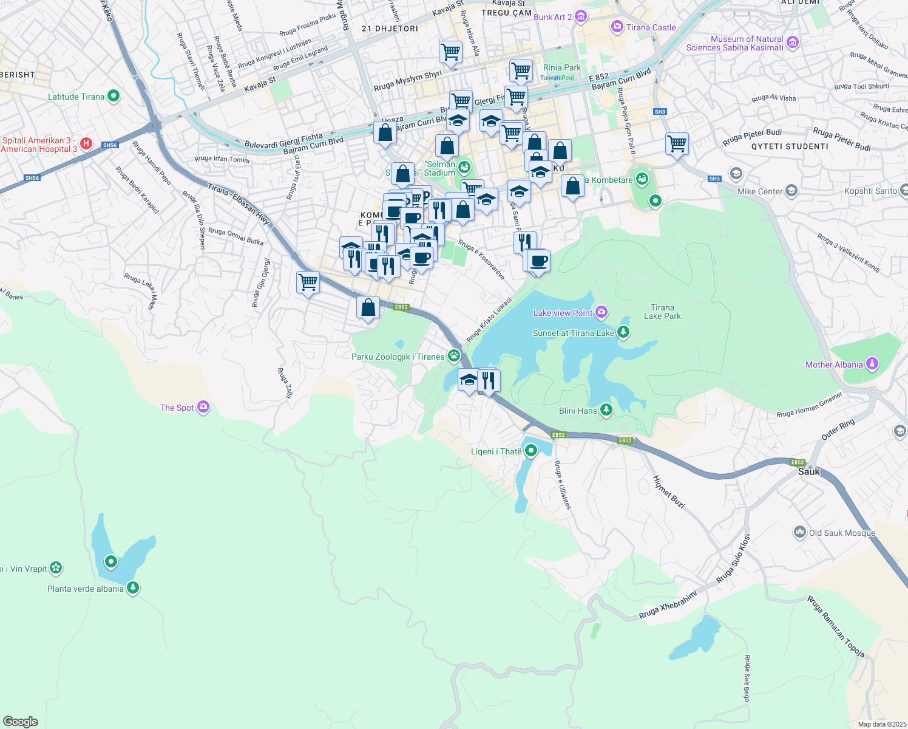Viewport: 908px width, 729px height.
Task: Click the American Hospital 3 hospital marker
Action: coord(86,144)
